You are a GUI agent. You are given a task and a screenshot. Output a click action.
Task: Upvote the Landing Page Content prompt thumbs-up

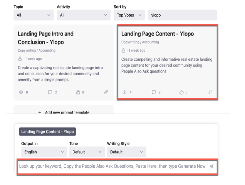point(181,92)
